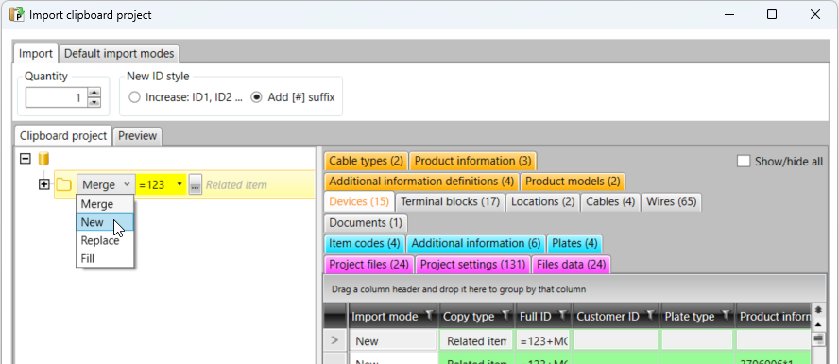This screenshot has width=839, height=364.
Task: Collapse the root database tree node
Action: coord(25,159)
